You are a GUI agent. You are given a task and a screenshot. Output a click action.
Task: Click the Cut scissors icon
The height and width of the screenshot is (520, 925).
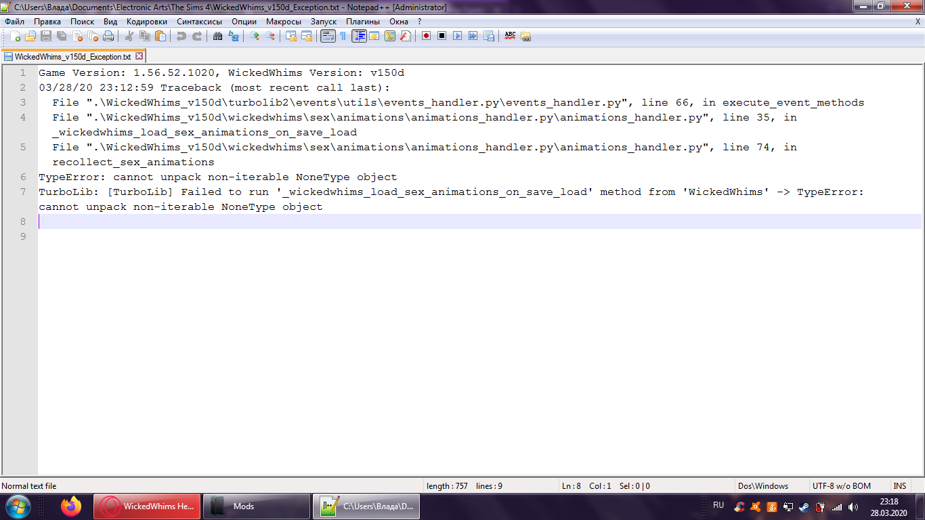tap(129, 36)
